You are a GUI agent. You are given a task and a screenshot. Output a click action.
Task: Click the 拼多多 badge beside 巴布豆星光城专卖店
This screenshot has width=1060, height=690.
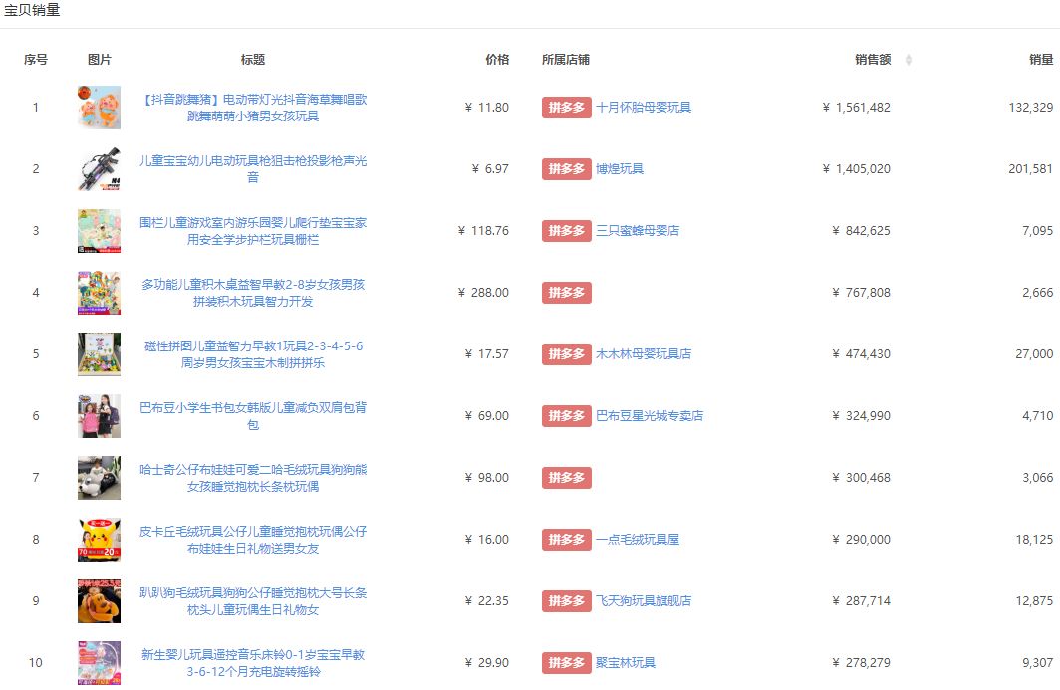tap(566, 415)
